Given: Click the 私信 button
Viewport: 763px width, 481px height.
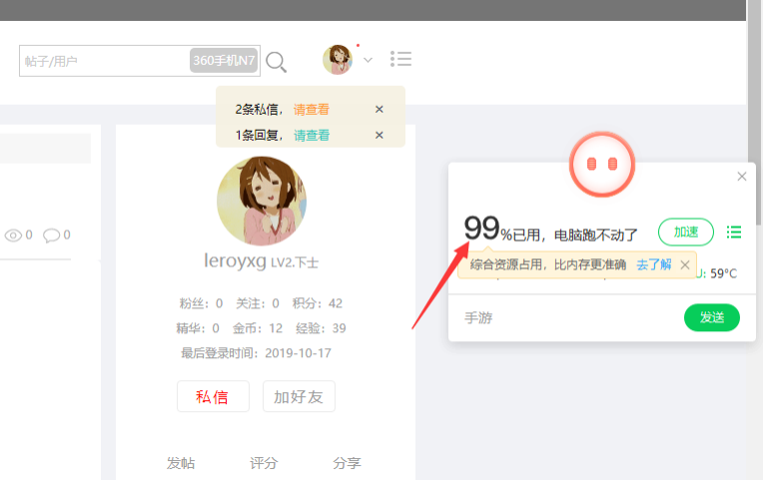Looking at the screenshot, I should (213, 396).
